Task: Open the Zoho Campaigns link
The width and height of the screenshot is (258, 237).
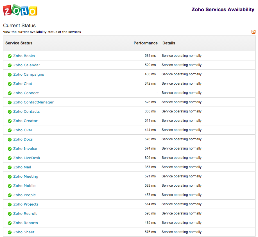Action: (29, 75)
